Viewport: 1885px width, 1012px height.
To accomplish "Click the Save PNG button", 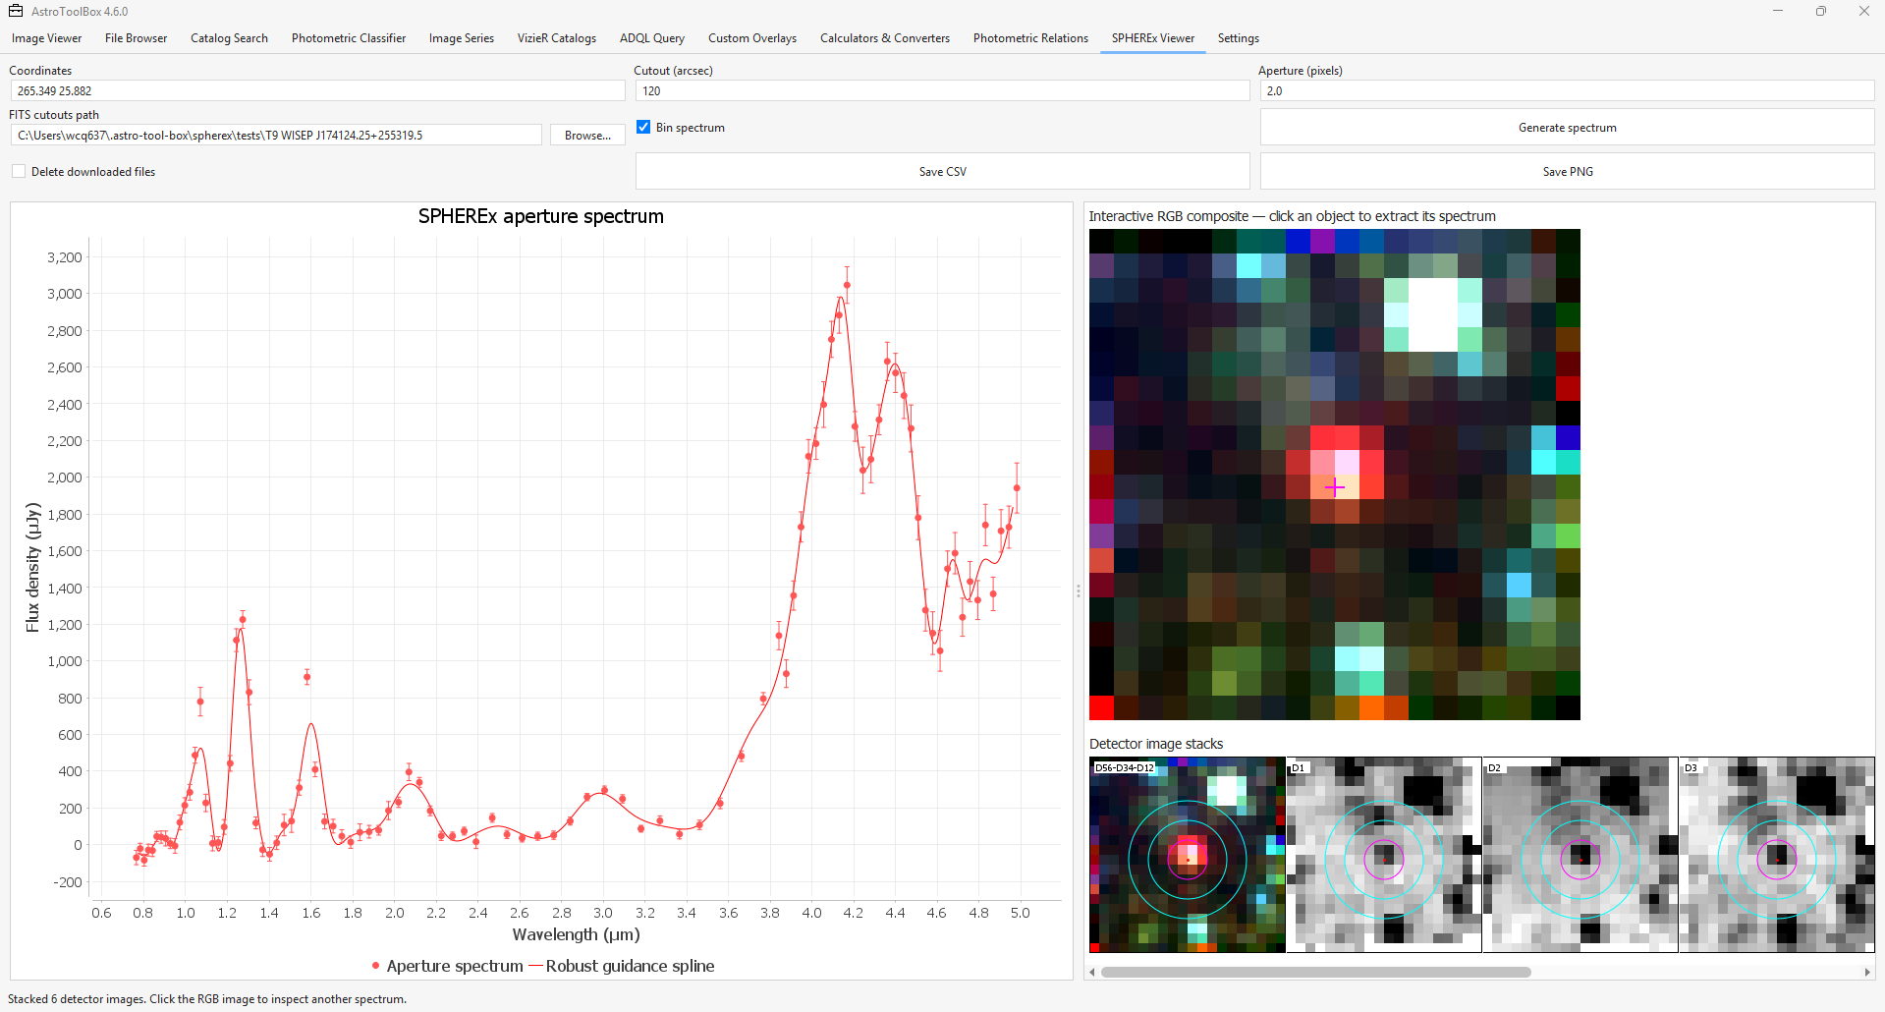I will click(x=1567, y=172).
